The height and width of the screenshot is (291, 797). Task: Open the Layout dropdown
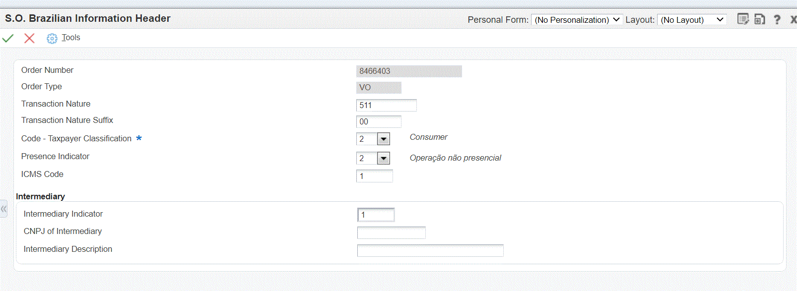pyautogui.click(x=692, y=20)
